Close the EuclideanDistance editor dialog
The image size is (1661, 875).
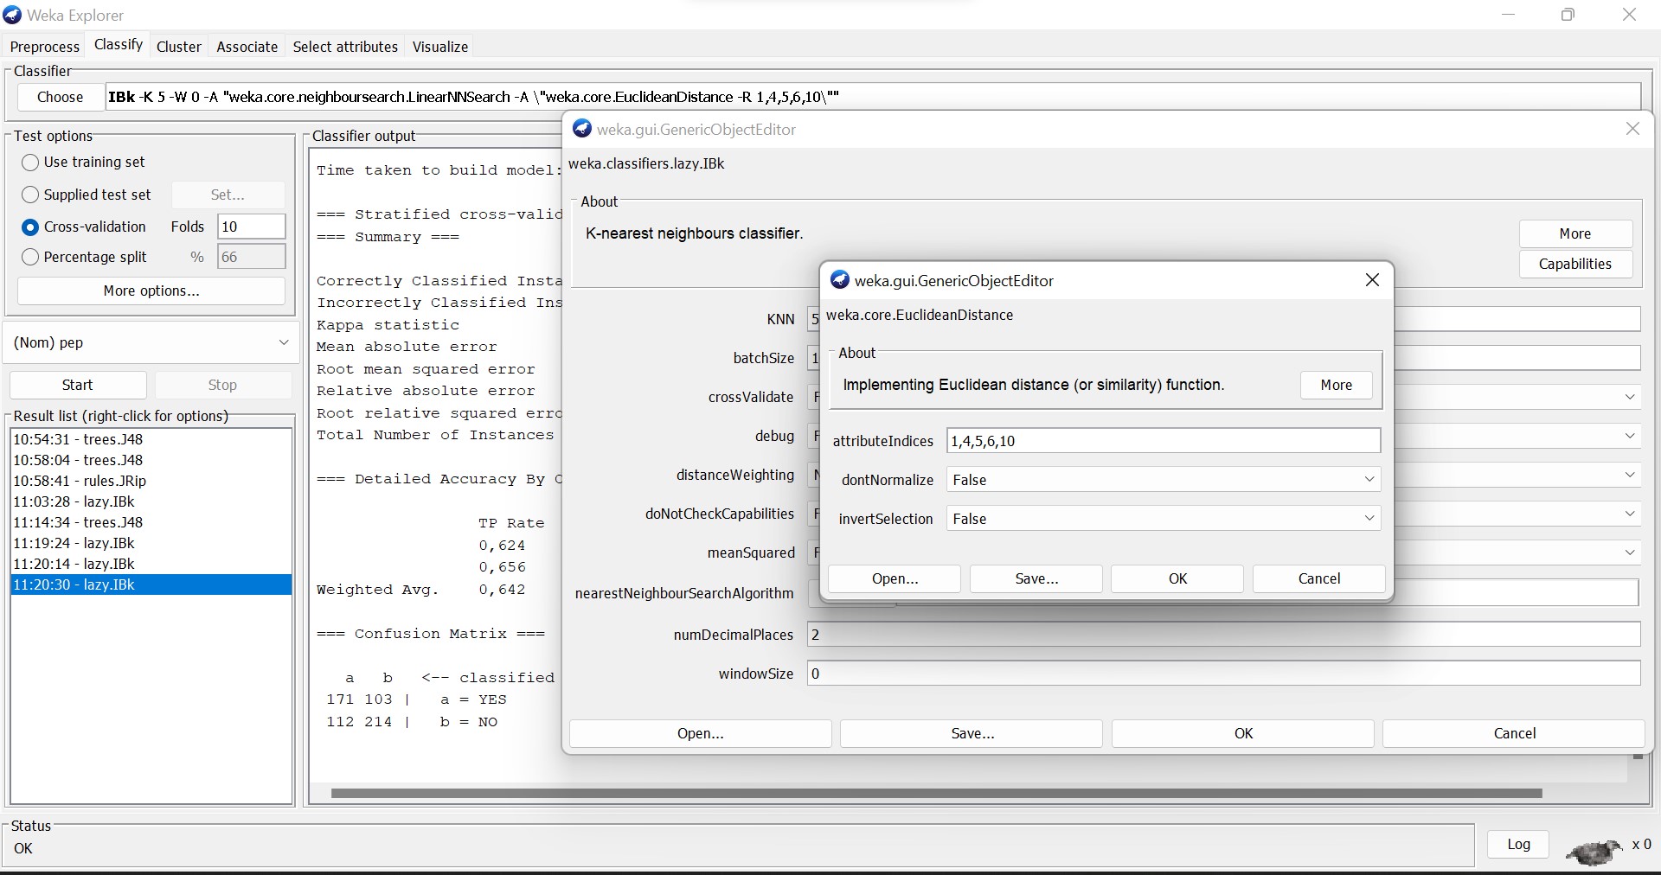click(x=1372, y=280)
